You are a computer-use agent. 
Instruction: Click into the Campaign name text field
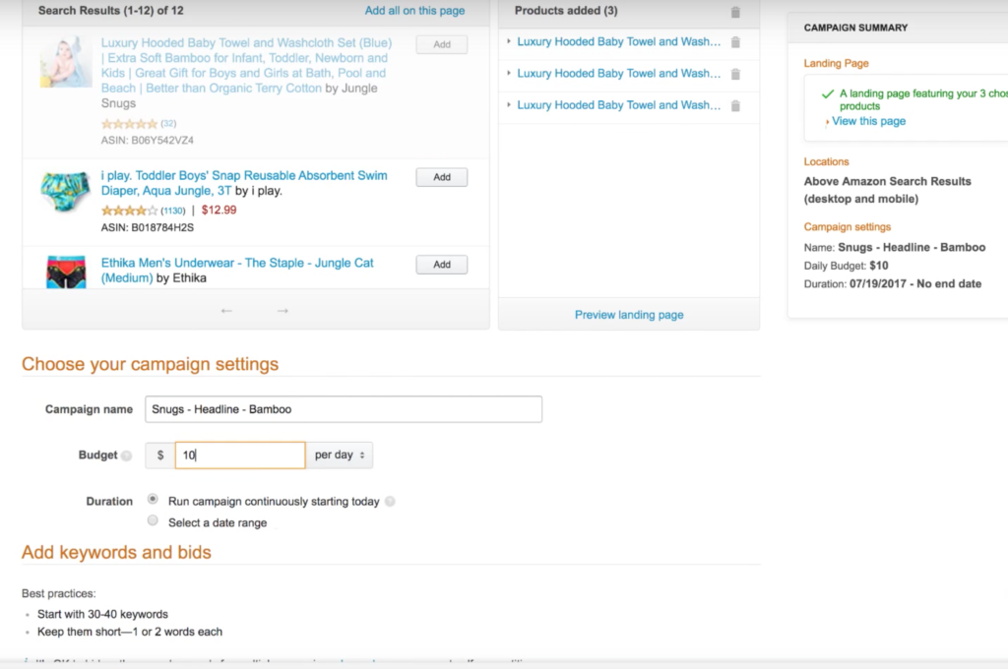click(x=343, y=409)
